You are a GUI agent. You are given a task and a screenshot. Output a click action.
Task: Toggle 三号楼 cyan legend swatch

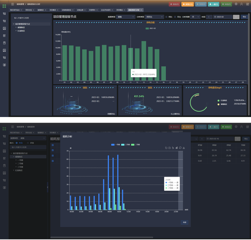pyautogui.click(x=123, y=145)
